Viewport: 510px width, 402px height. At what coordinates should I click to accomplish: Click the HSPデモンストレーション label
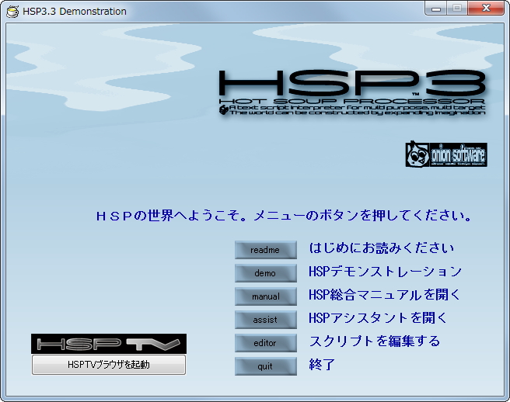(x=385, y=272)
